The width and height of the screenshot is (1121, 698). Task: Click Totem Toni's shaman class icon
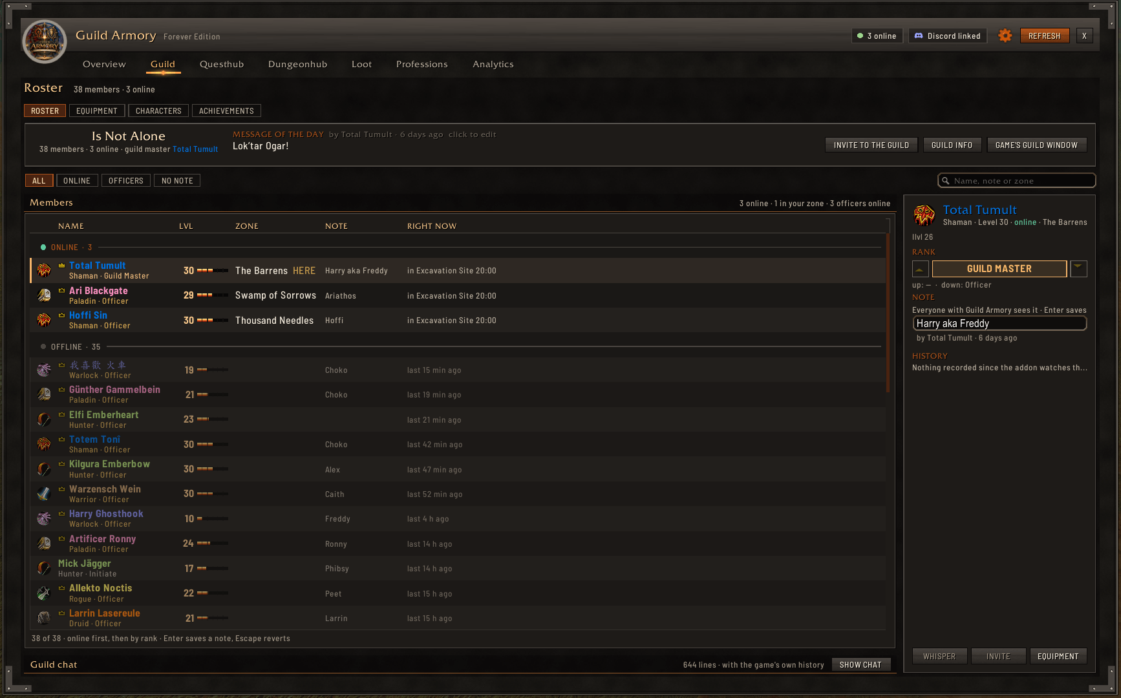pyautogui.click(x=44, y=444)
